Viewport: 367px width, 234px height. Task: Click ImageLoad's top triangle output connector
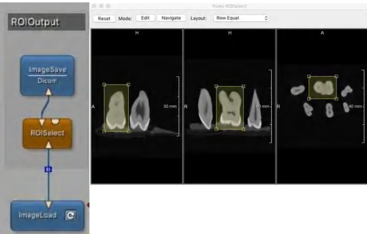point(49,204)
